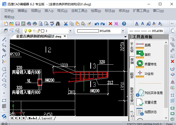Select the 三维动态观察 side tab

pos(132,96)
